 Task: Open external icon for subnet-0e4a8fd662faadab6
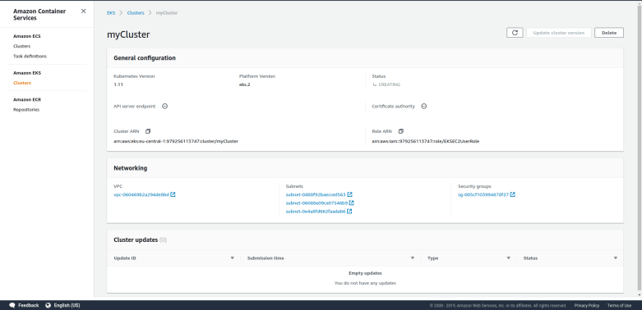pyautogui.click(x=349, y=211)
